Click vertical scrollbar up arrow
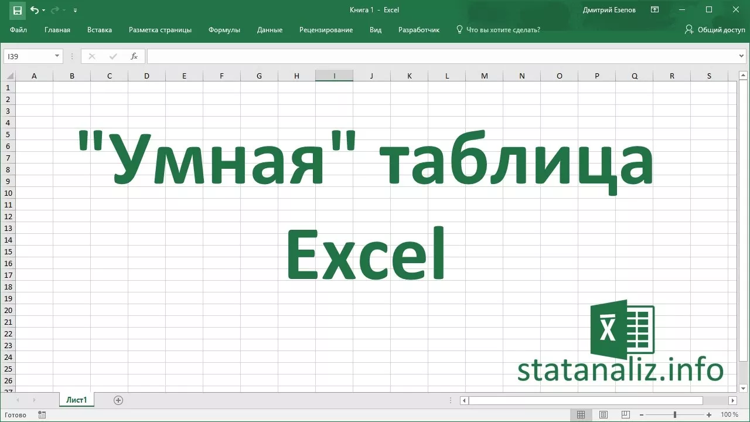 (x=743, y=76)
